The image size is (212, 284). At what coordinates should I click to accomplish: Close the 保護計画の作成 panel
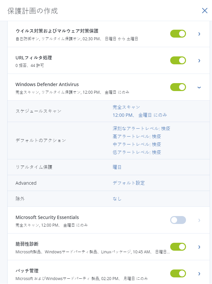(204, 11)
